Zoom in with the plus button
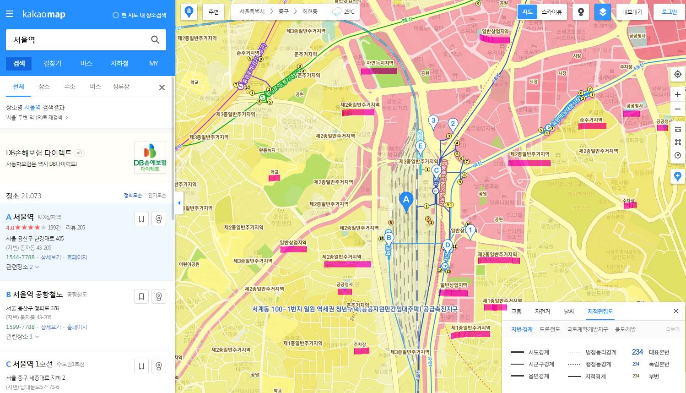 tap(678, 94)
